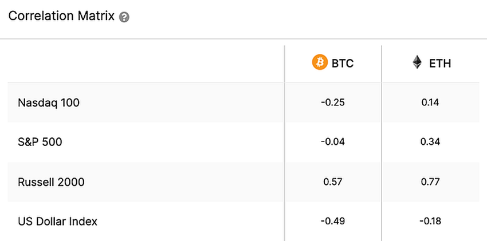Click ETH Russell 2000 value 0.77
Image resolution: width=487 pixels, height=241 pixels.
pyautogui.click(x=430, y=182)
